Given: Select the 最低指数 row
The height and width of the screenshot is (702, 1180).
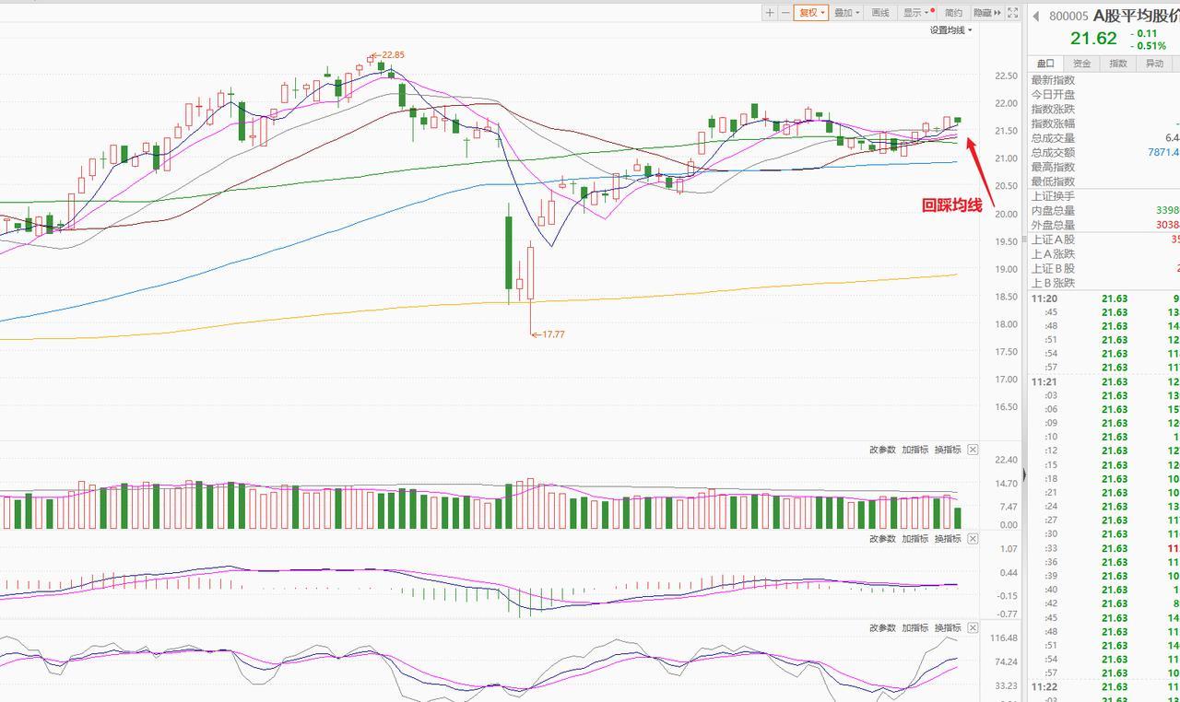Looking at the screenshot, I should pyautogui.click(x=1103, y=181).
